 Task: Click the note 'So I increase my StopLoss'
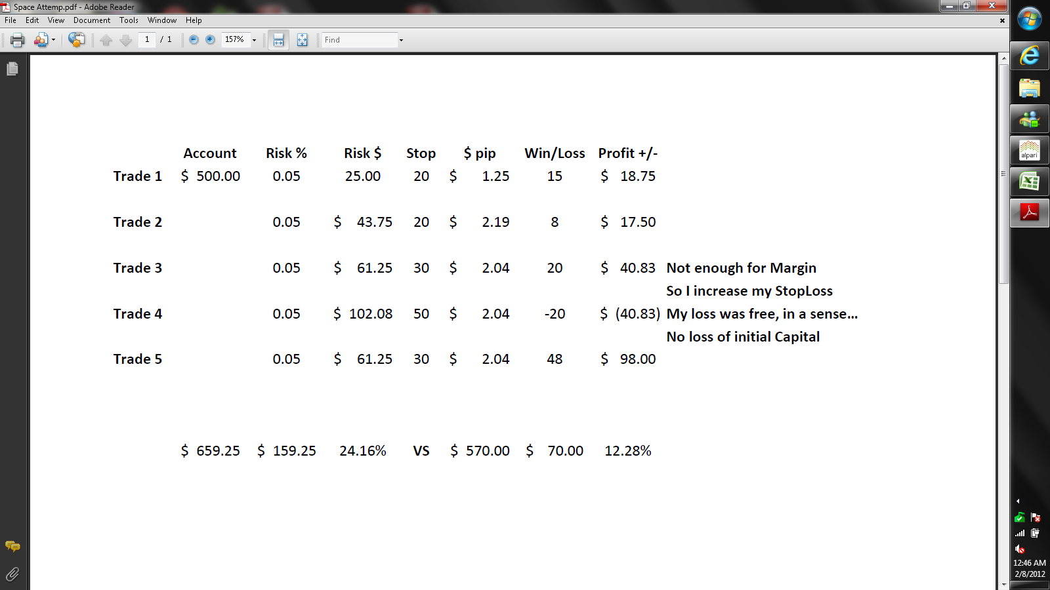pos(749,291)
